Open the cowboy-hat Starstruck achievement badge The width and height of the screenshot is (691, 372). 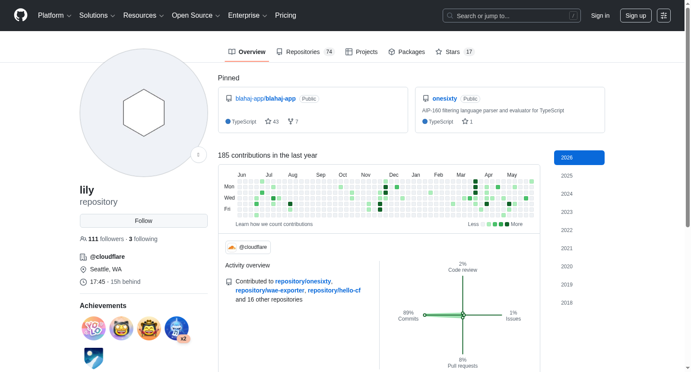pos(149,328)
